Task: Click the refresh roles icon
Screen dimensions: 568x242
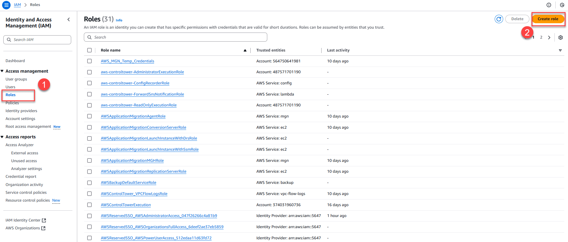Action: 499,19
